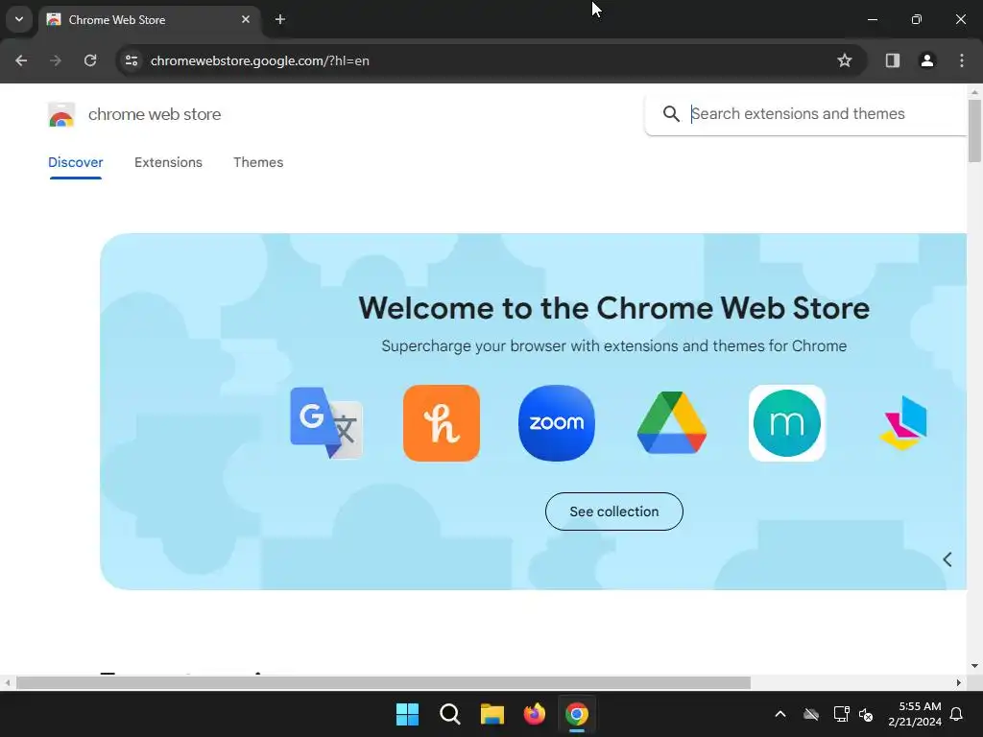Click the Chrome Web Store logo
Viewport: 983px width, 737px height.
[x=61, y=115]
